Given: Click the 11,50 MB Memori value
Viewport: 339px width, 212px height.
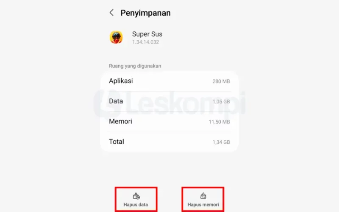Looking at the screenshot, I should 219,122.
